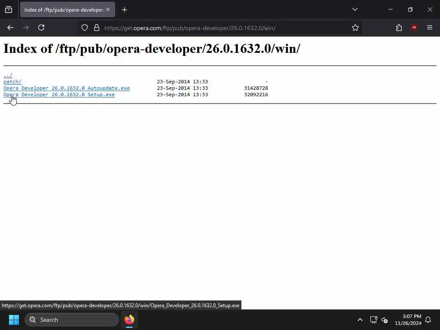Open the tracking protection shield icon
This screenshot has width=440, height=330.
tap(85, 27)
